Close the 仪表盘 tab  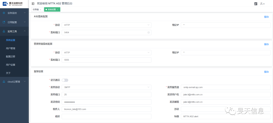pos(40,10)
